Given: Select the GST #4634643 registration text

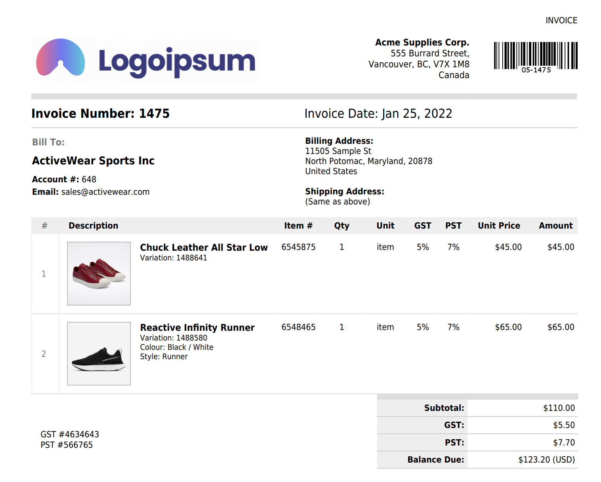Looking at the screenshot, I should pos(70,435).
